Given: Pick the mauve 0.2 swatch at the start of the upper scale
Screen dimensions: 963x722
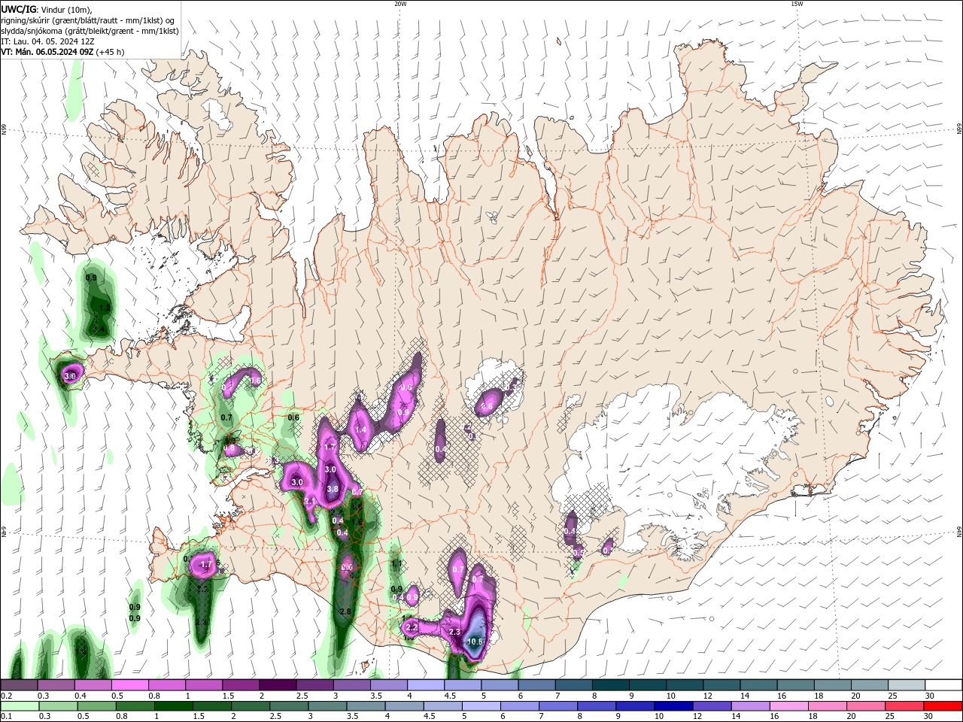Looking at the screenshot, I should point(20,685).
